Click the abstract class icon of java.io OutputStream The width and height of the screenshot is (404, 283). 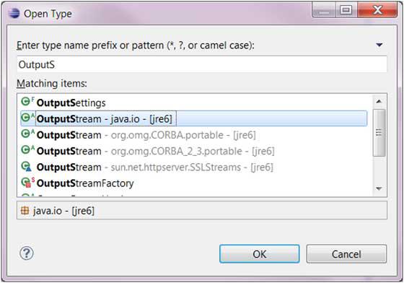(27, 118)
